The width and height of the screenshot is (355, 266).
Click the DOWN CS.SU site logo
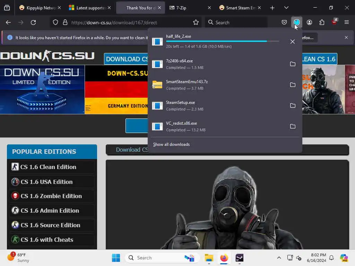point(47,56)
